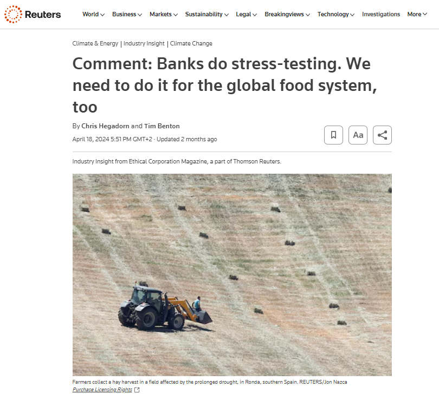Open the Legal menu
This screenshot has height=394, width=439.
247,14
